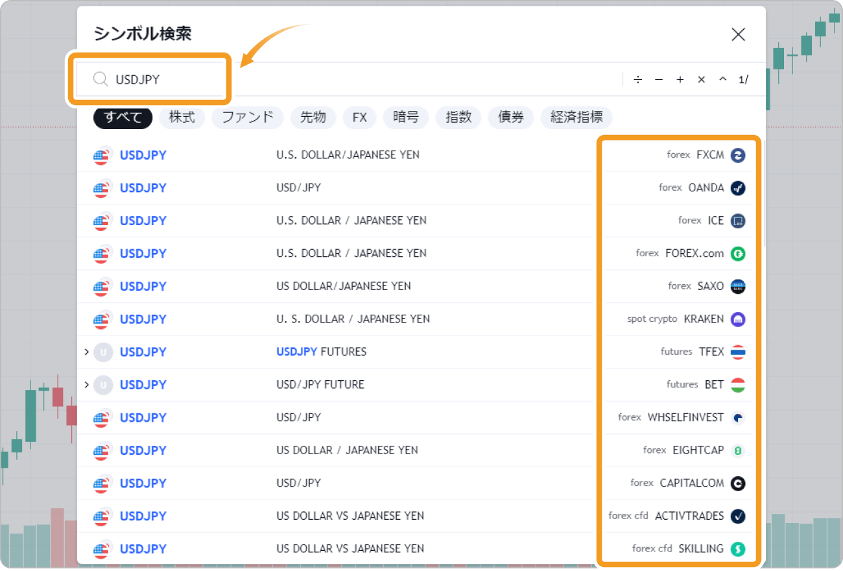Expand the USD/JPY FUTURE BET row
843x571 pixels.
(87, 385)
